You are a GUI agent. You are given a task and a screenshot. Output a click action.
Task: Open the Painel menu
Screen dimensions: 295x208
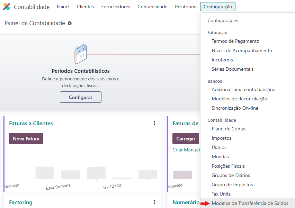click(63, 7)
